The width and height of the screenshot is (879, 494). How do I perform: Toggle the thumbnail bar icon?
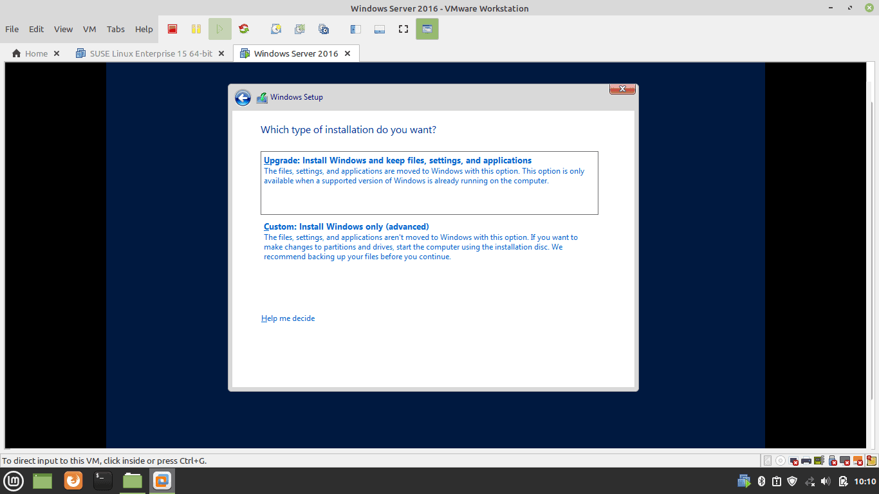tap(380, 29)
